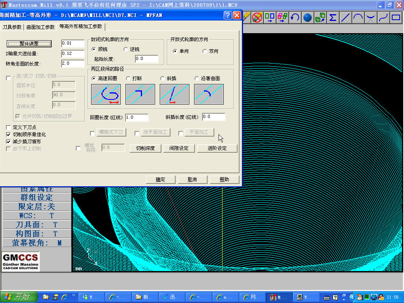
Task: Click the green solid cubes toolbar icon
Action: [x=320, y=17]
